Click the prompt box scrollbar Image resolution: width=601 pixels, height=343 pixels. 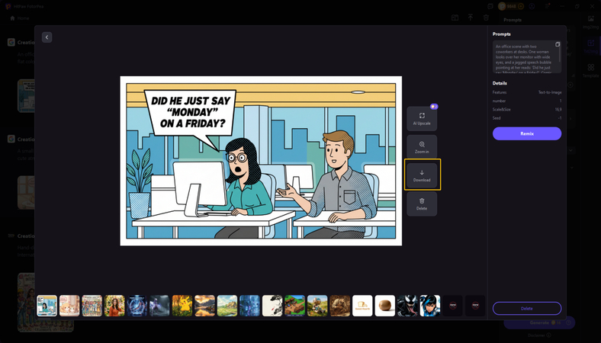click(560, 53)
